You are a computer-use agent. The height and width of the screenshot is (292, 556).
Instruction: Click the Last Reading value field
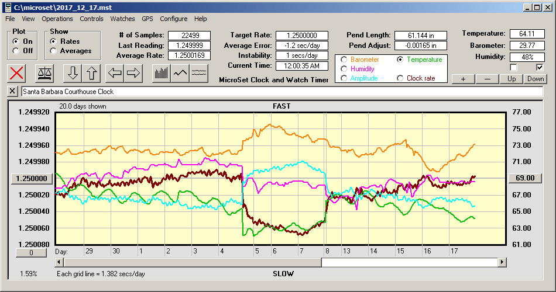(x=190, y=46)
